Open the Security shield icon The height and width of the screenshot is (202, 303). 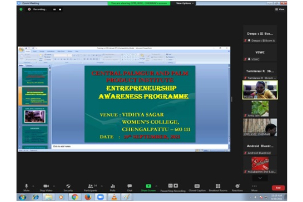(x=68, y=186)
